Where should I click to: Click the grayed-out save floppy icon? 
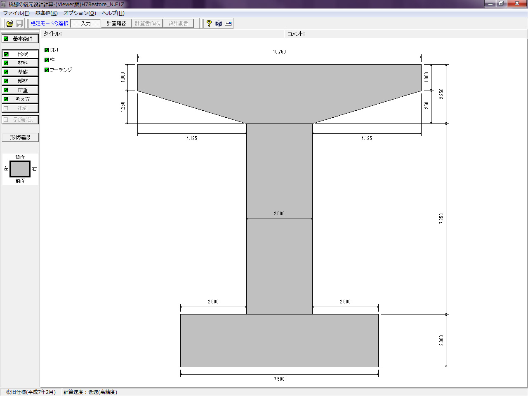pos(19,23)
